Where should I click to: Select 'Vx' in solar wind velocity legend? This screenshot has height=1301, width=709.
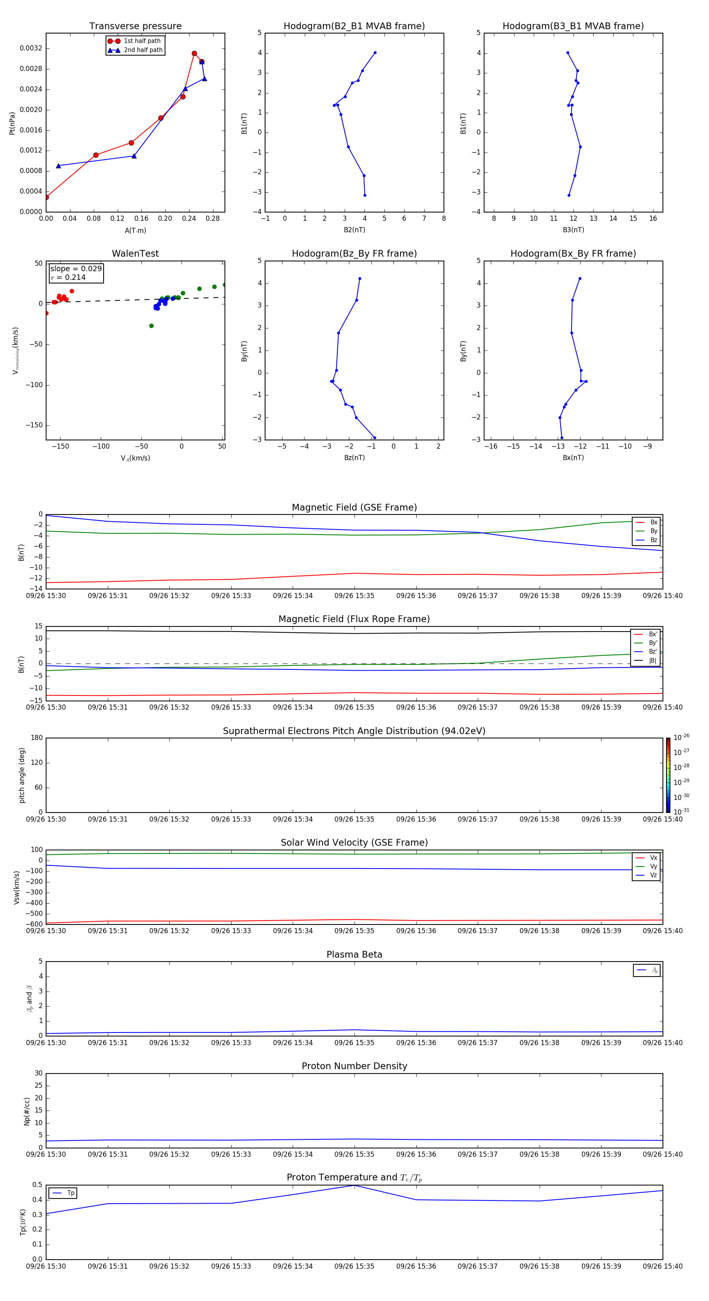(646, 857)
